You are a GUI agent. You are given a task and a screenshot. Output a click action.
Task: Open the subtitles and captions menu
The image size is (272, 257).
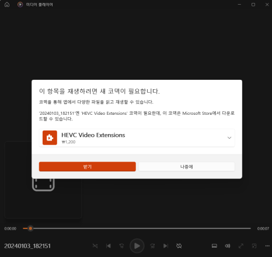tap(214, 246)
